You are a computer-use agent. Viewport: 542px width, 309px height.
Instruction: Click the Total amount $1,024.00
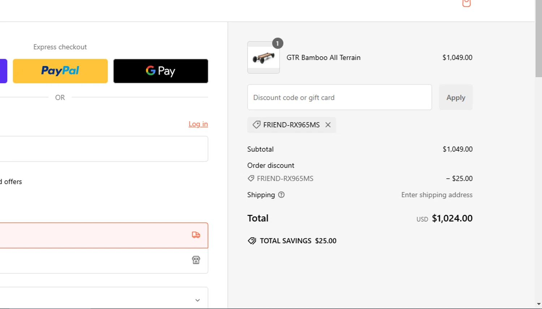click(452, 218)
